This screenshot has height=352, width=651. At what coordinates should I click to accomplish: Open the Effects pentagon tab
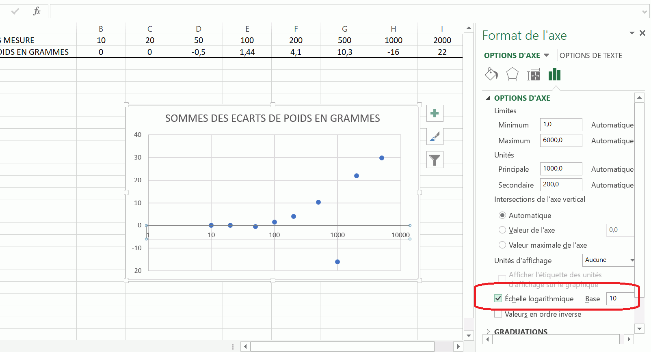coord(513,74)
